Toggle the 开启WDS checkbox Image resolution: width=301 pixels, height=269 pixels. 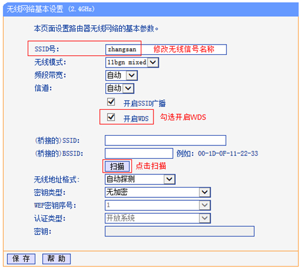point(111,117)
